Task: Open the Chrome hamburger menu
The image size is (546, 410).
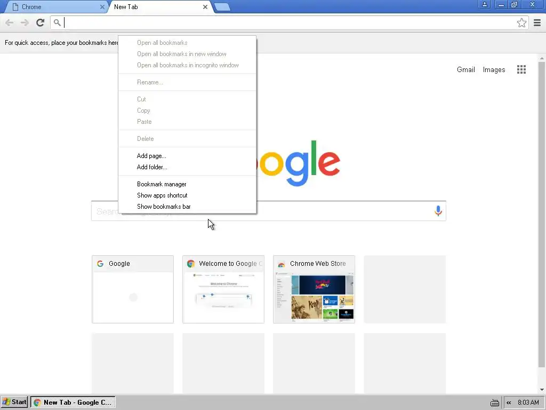Action: [x=537, y=22]
